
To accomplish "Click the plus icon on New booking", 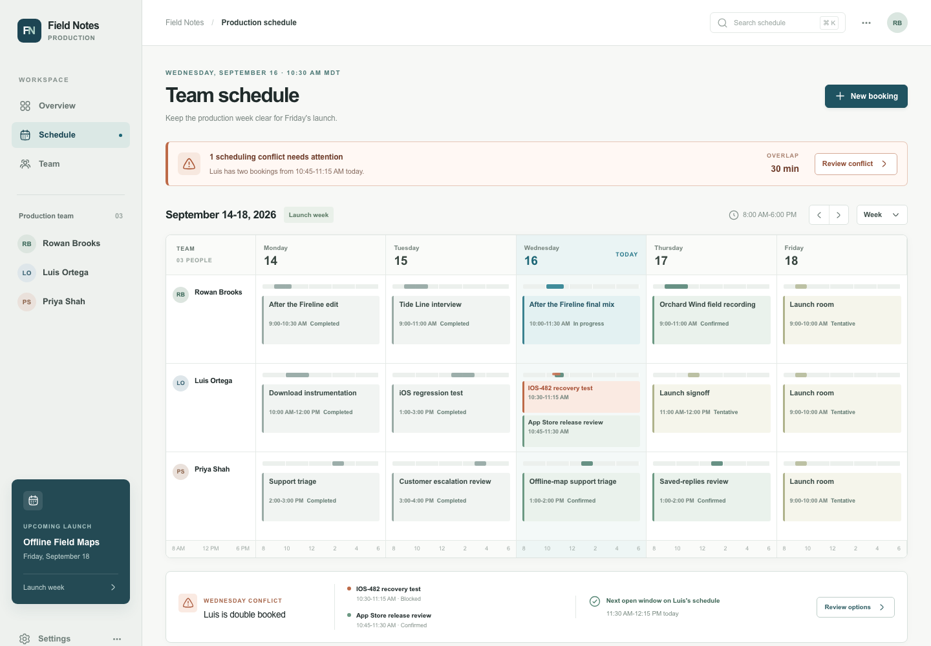I will point(840,96).
